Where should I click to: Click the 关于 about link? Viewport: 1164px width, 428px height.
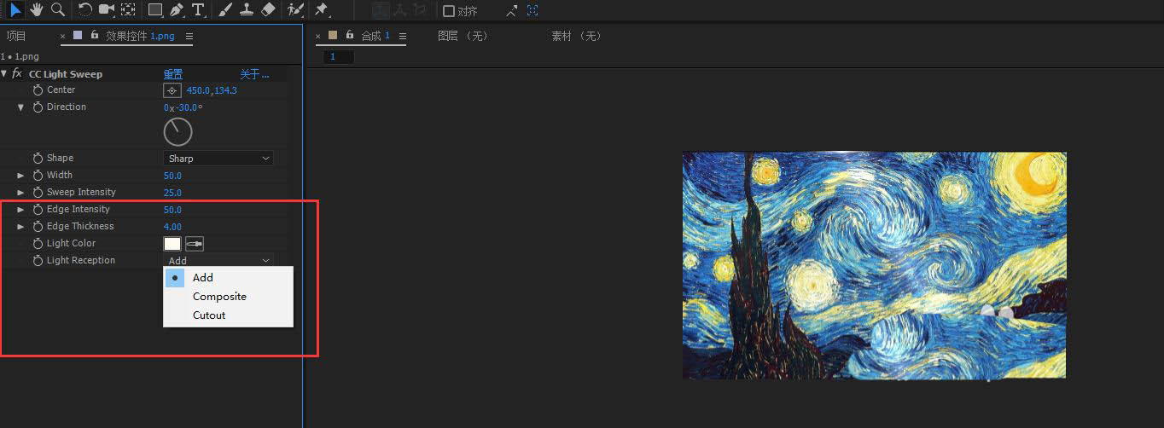253,74
